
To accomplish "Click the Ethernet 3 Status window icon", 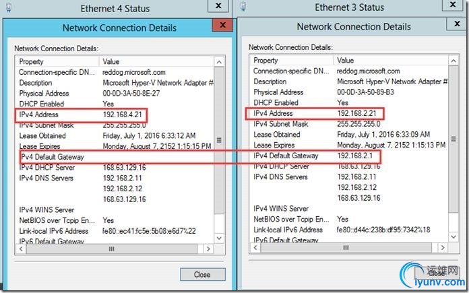I will (243, 8).
